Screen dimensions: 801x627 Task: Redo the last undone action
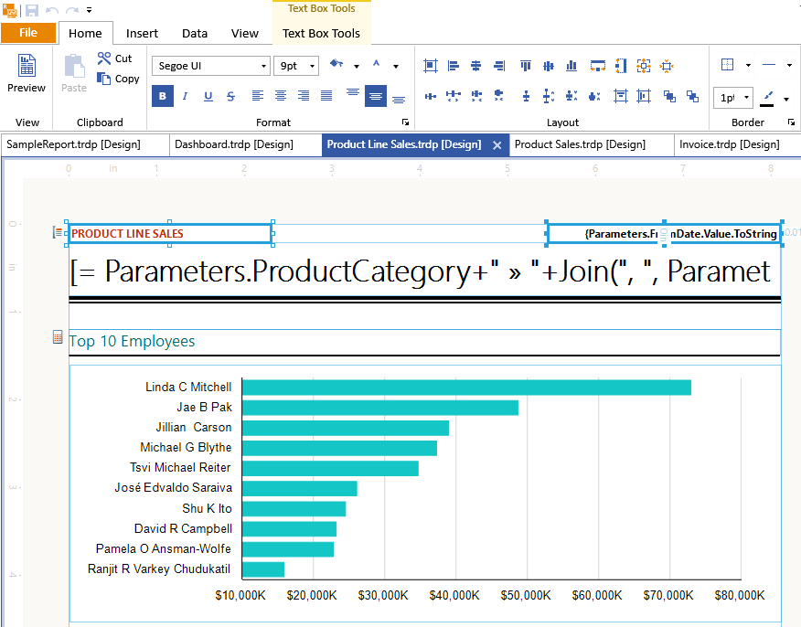click(x=72, y=10)
